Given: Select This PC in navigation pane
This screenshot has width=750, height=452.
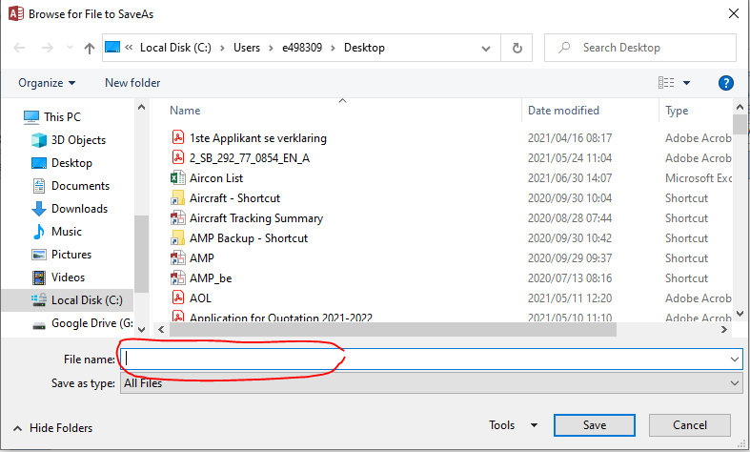Looking at the screenshot, I should pos(62,117).
